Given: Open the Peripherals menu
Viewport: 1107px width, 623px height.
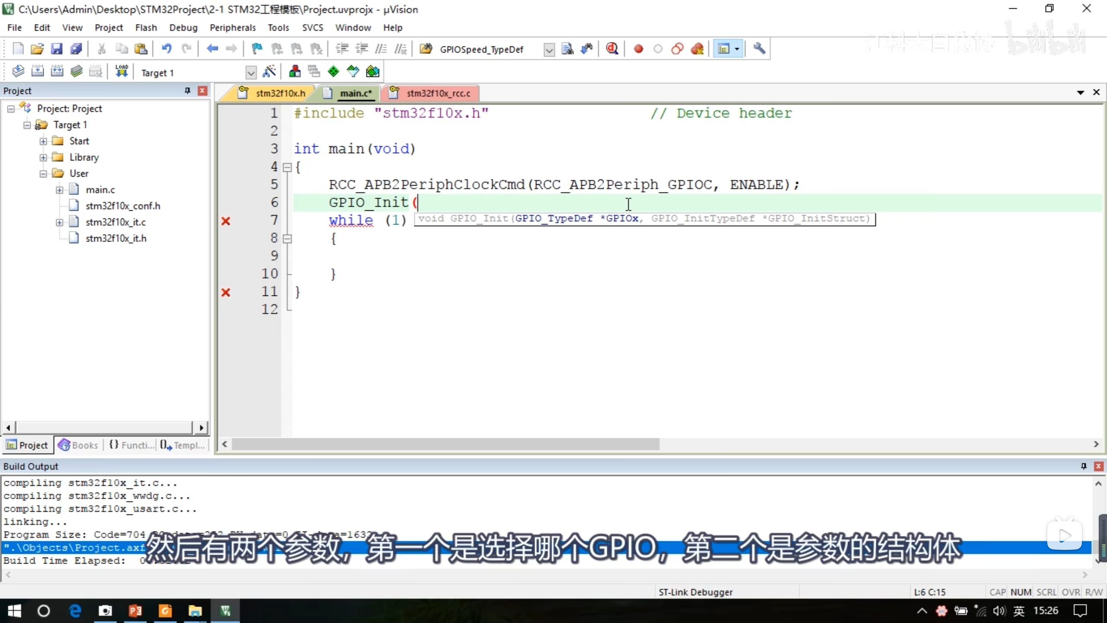Looking at the screenshot, I should [x=233, y=28].
